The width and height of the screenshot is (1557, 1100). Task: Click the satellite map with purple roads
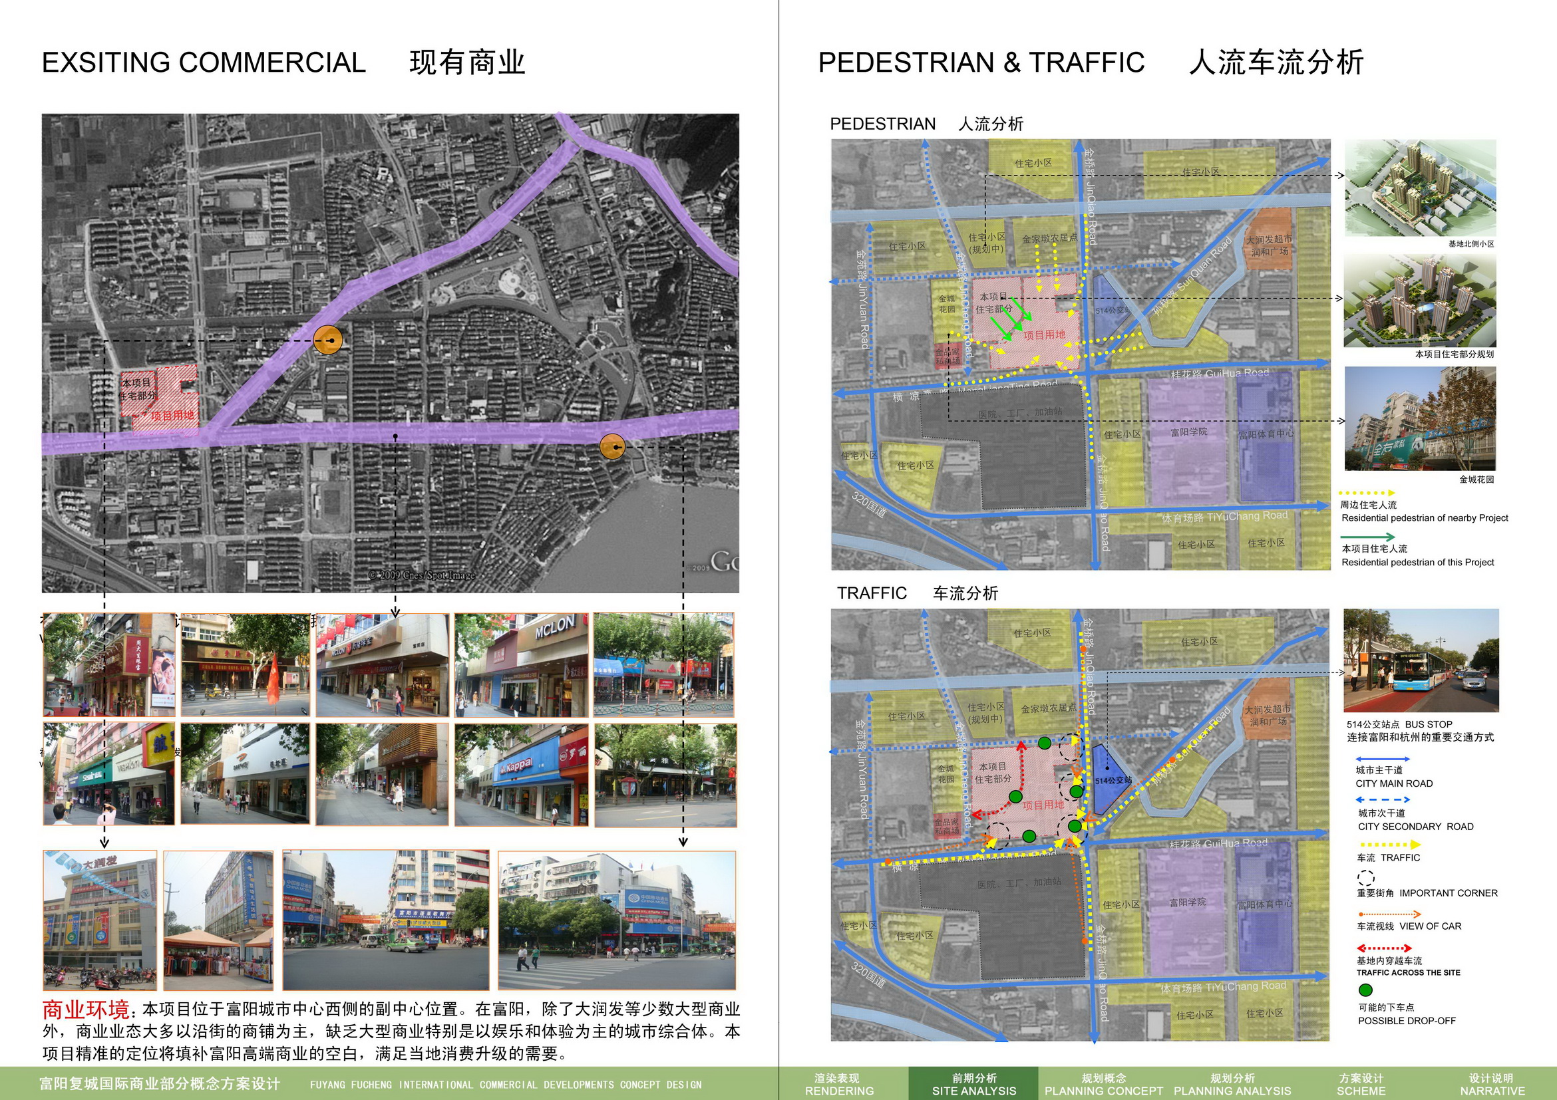click(x=391, y=353)
